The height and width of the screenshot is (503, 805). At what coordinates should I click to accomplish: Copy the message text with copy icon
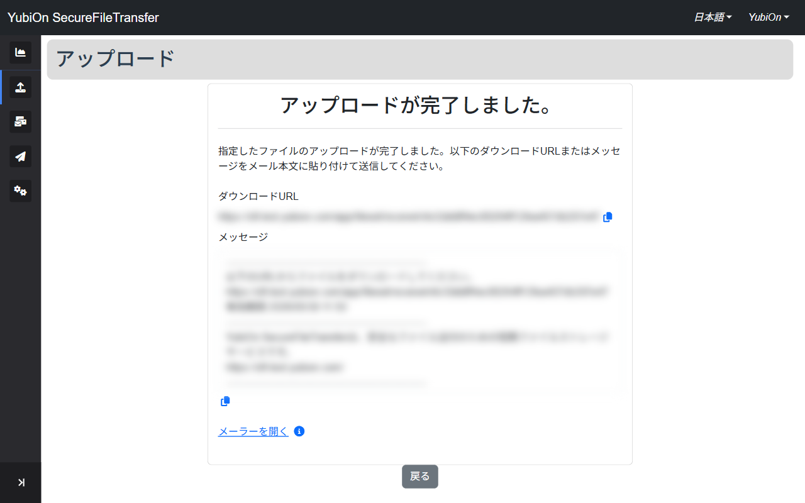point(225,401)
